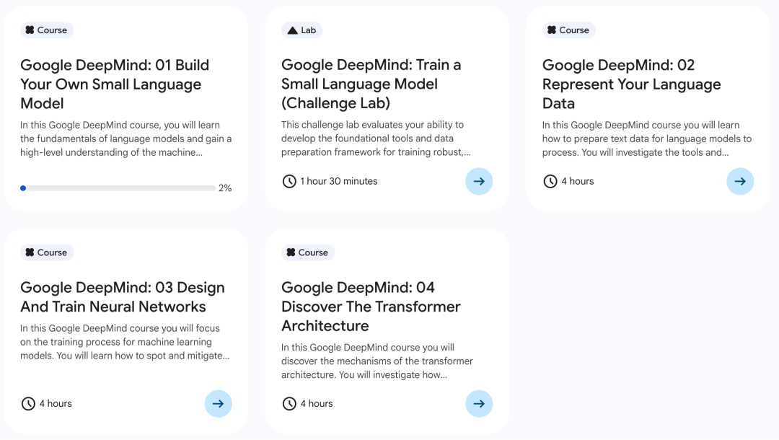Click the description text of the 01 course card

coord(126,138)
